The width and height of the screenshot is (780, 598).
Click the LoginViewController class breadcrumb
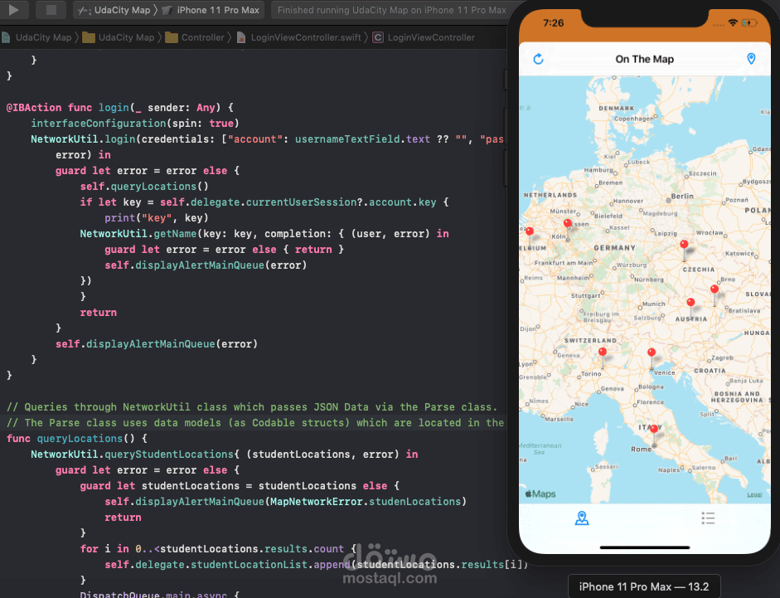pyautogui.click(x=424, y=37)
